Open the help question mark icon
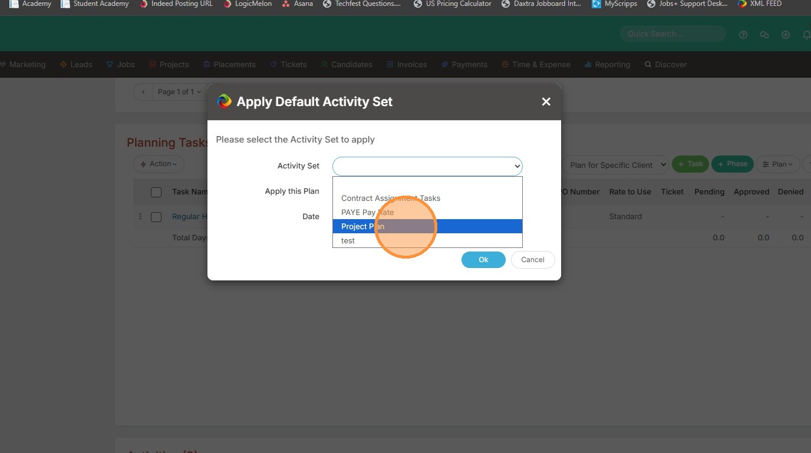 743,35
